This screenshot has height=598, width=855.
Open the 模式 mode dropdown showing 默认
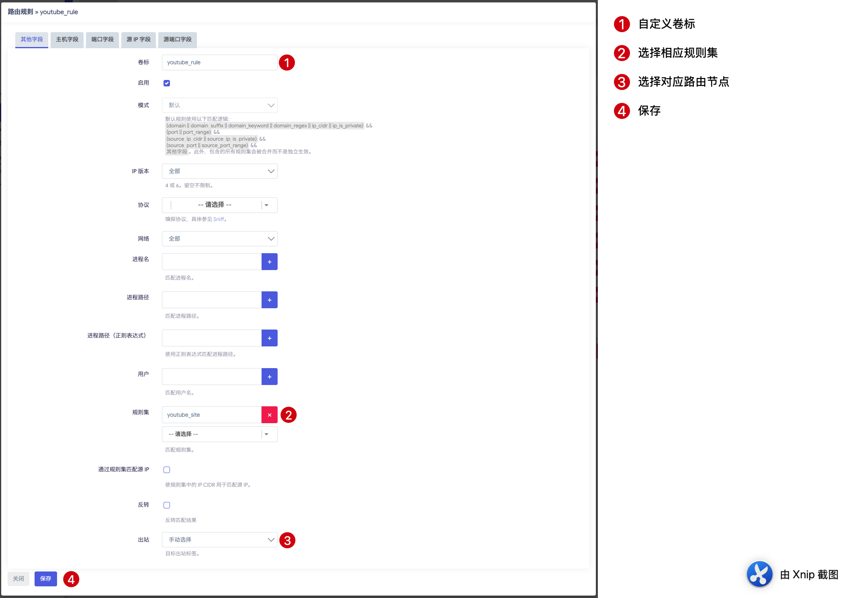point(220,105)
